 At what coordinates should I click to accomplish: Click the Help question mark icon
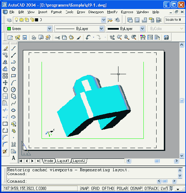(x=166, y=37)
